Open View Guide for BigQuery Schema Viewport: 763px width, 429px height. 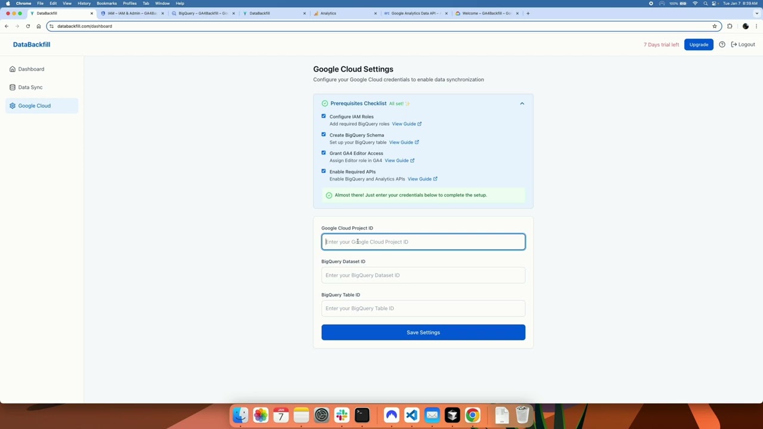pos(404,142)
